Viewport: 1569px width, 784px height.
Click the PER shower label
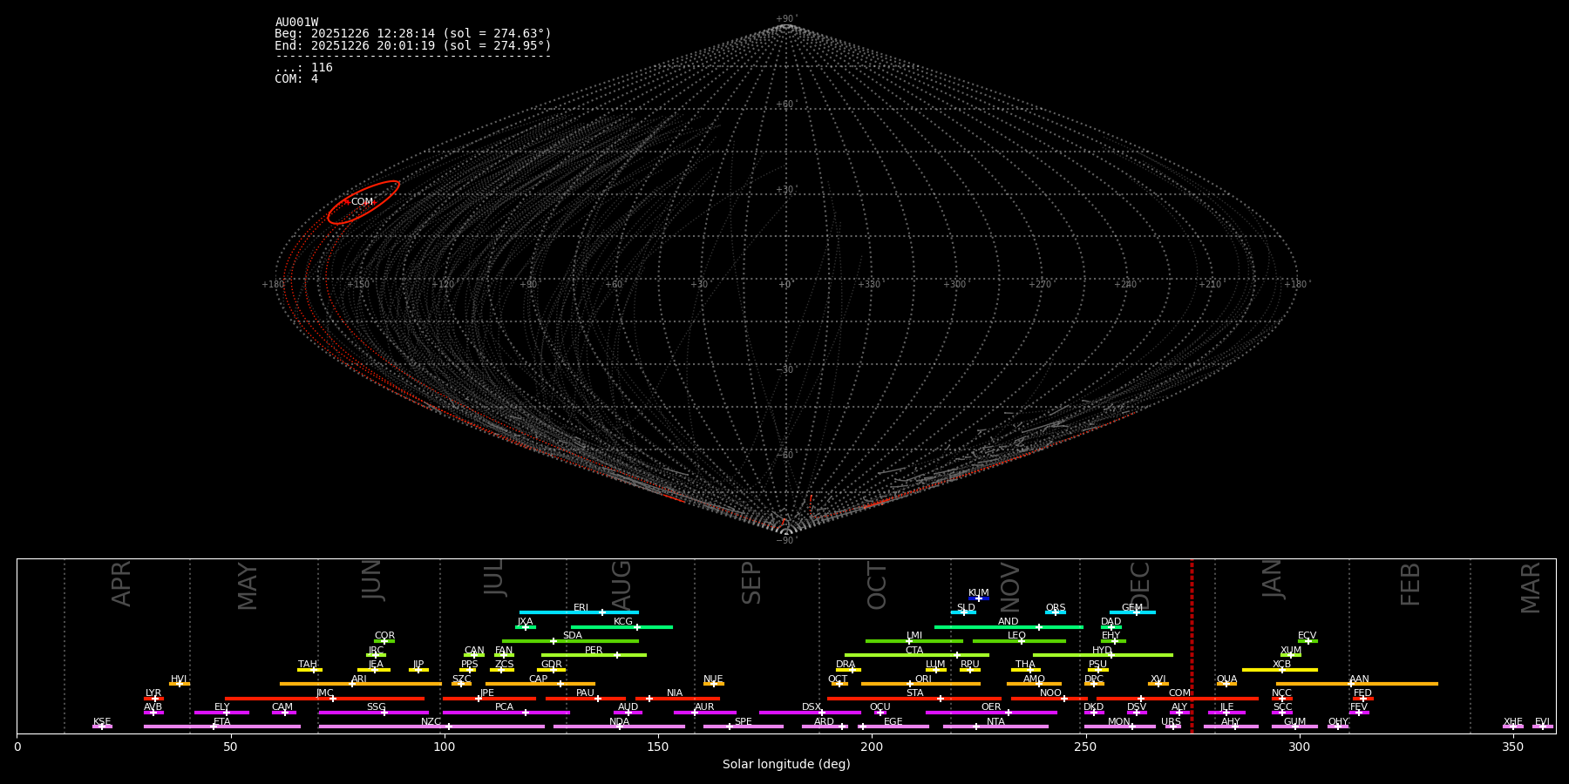click(594, 651)
